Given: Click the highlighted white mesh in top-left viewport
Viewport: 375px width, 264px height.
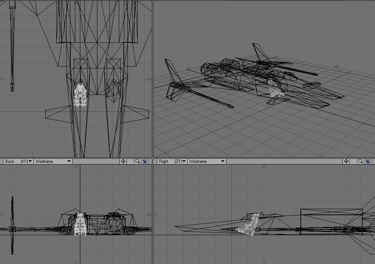Looking at the screenshot, I should (x=80, y=95).
